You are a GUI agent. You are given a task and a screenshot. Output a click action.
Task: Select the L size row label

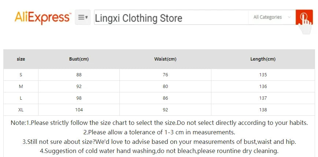[x=21, y=98]
